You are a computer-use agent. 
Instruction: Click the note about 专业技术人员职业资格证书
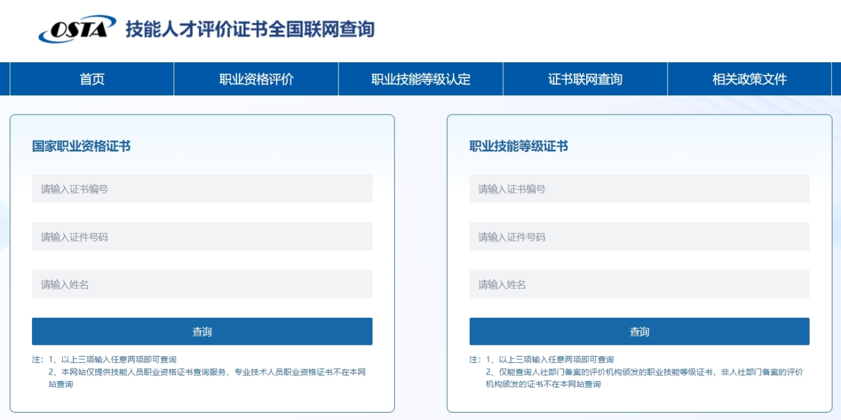pos(207,378)
